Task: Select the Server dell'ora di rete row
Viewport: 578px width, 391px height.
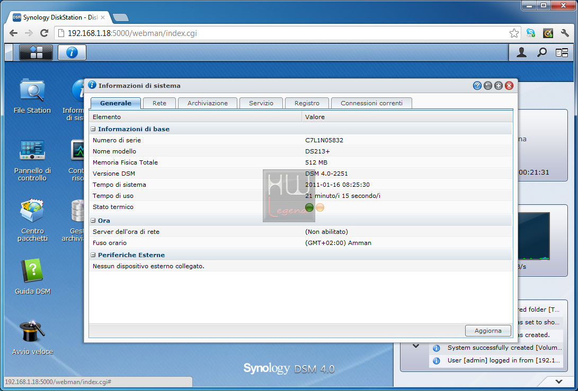Action: point(300,232)
